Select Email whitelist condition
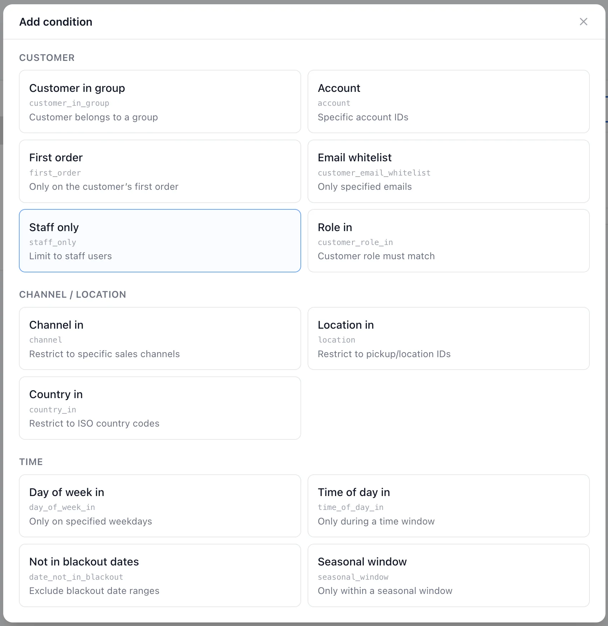 pyautogui.click(x=448, y=171)
